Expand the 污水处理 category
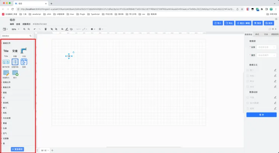The width and height of the screenshot is (279, 153). pos(7,118)
